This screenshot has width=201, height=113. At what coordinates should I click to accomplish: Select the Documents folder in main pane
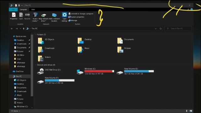(126, 41)
